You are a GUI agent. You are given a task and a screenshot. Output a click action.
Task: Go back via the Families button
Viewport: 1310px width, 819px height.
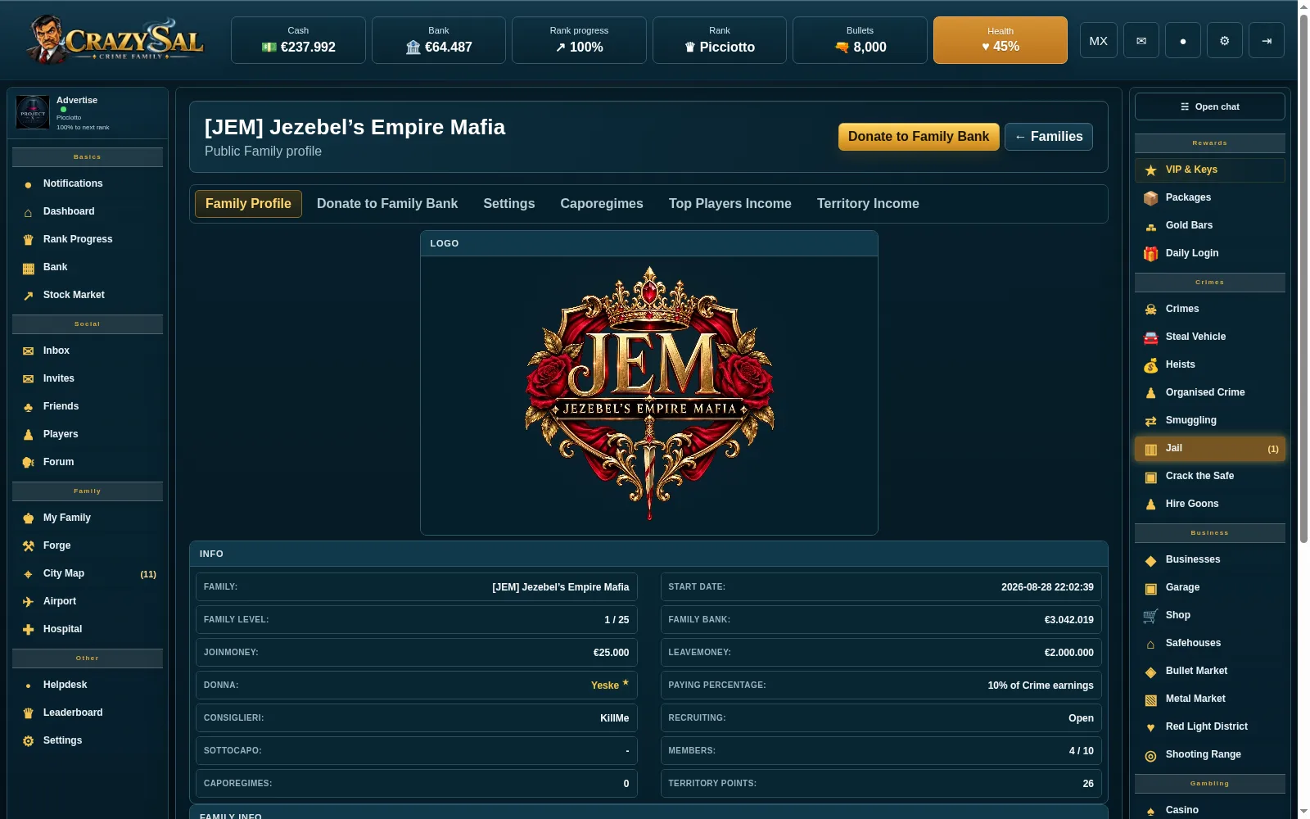[1049, 137]
